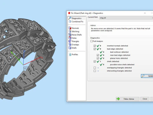Image resolution: width=153 pixels, height=115 pixels.
Task: Click the red cross Fix Wizard title icon
Action: [69, 13]
